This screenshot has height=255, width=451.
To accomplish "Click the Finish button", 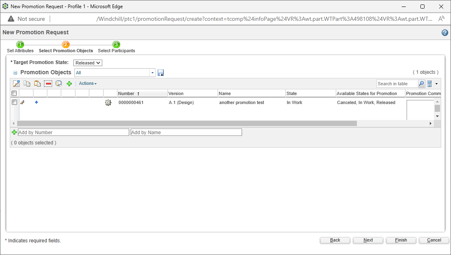I will (400, 240).
